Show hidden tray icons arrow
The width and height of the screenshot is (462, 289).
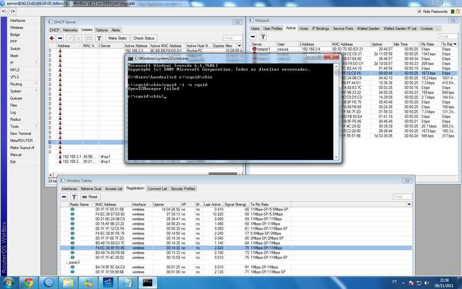[403, 283]
